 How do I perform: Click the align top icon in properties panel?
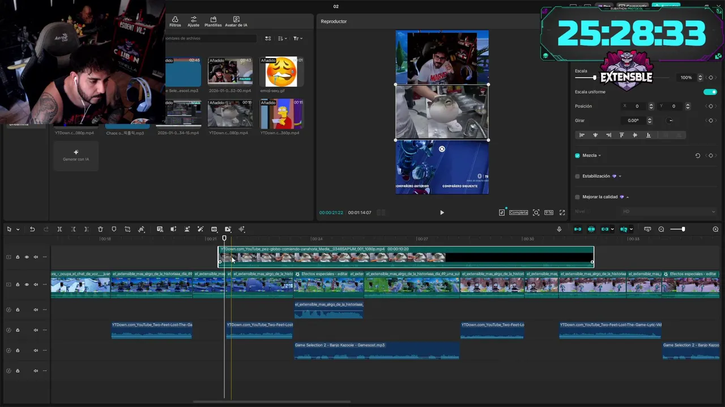621,135
